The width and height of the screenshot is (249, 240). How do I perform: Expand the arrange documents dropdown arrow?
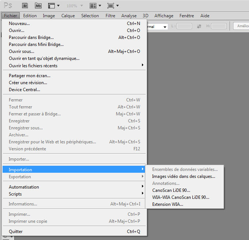pyautogui.click(x=100, y=6)
